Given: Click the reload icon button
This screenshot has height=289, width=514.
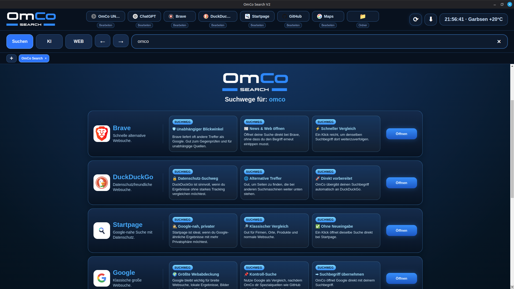Looking at the screenshot, I should pos(416,19).
